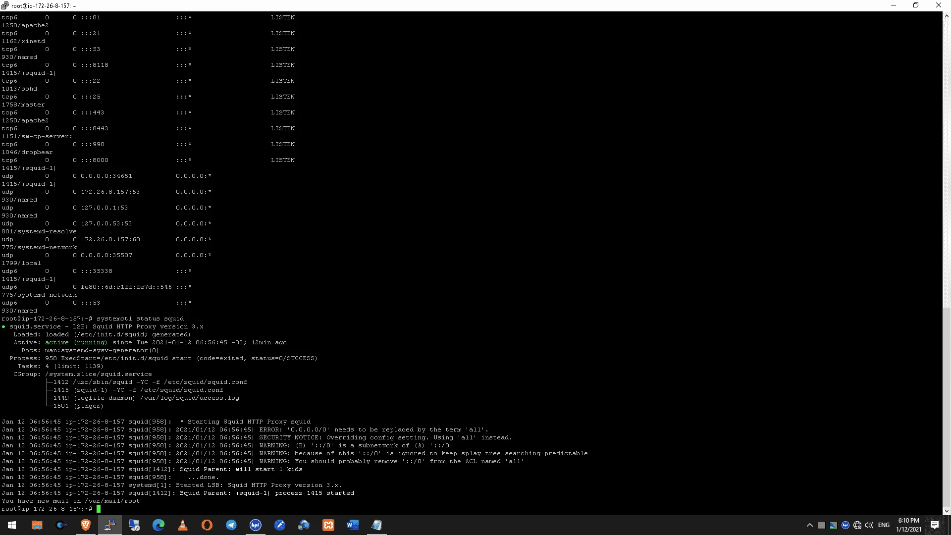
Task: Restore down the PuTTY window
Action: (916, 5)
